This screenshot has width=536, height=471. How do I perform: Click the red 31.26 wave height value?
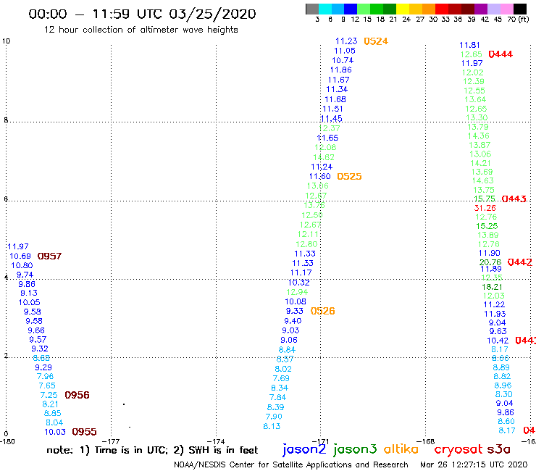pos(485,208)
